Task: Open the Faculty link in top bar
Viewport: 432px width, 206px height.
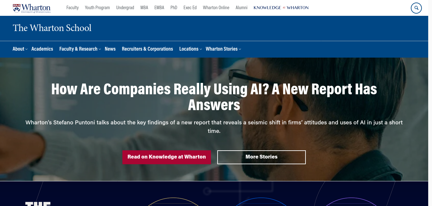Action: coord(72,8)
